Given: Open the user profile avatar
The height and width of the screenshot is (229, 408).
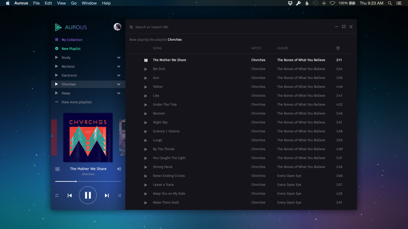Looking at the screenshot, I should (x=117, y=27).
